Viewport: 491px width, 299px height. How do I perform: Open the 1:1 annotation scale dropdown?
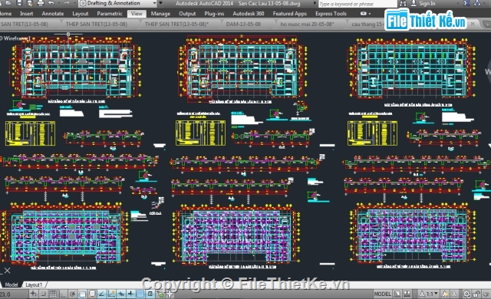tap(430, 294)
